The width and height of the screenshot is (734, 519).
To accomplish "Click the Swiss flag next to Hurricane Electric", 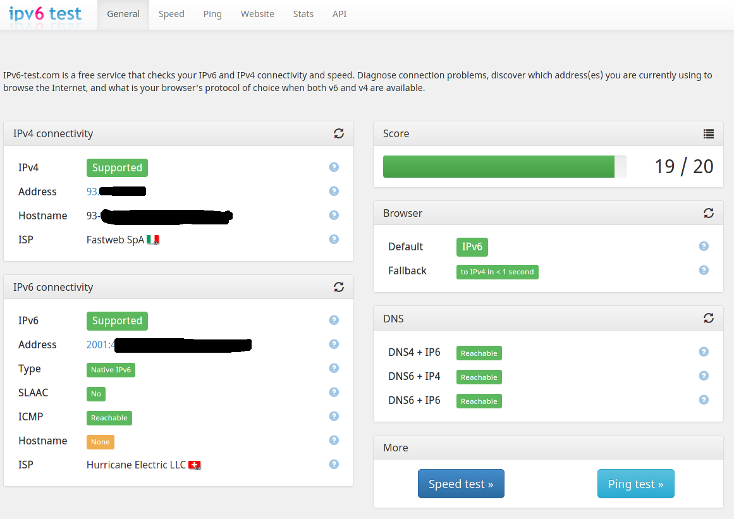I will tap(194, 465).
